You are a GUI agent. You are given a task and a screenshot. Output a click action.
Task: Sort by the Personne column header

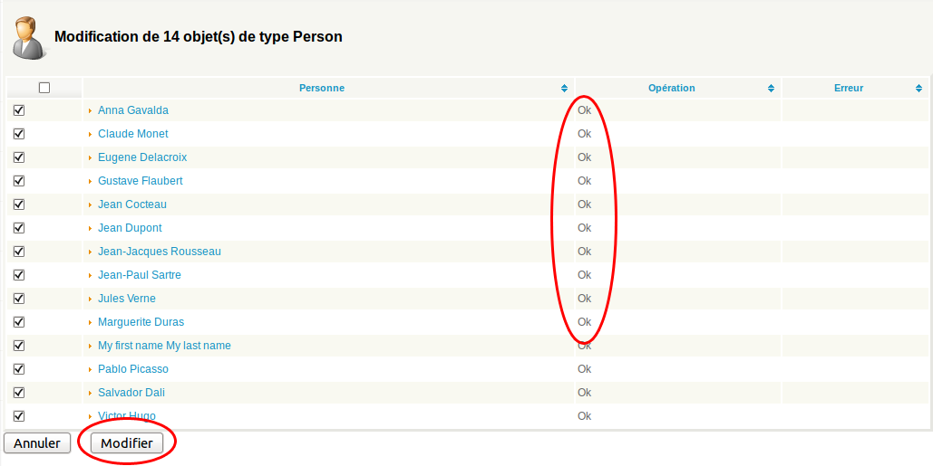(322, 89)
